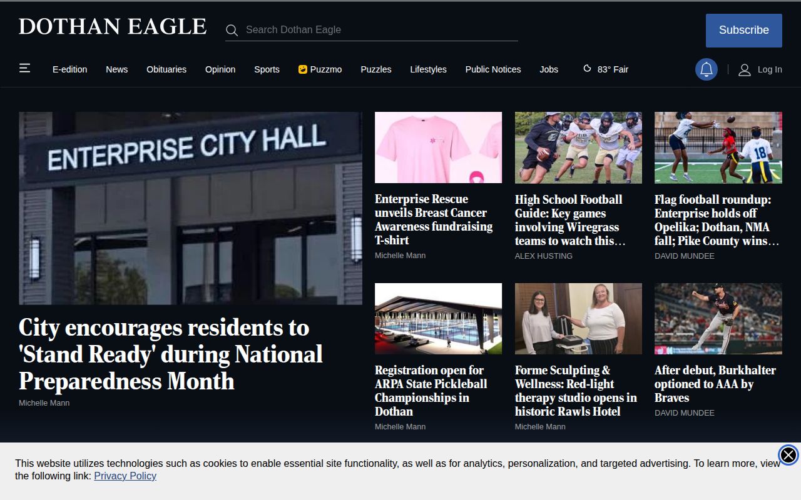Viewport: 801px width, 500px height.
Task: Open the E-edition menu item
Action: pos(70,69)
